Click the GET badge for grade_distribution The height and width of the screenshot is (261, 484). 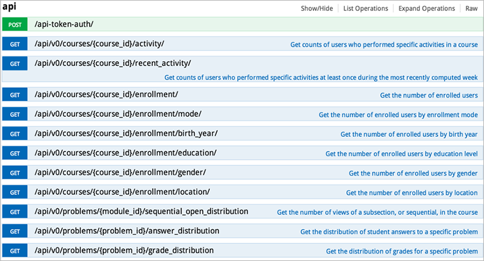pyautogui.click(x=15, y=250)
